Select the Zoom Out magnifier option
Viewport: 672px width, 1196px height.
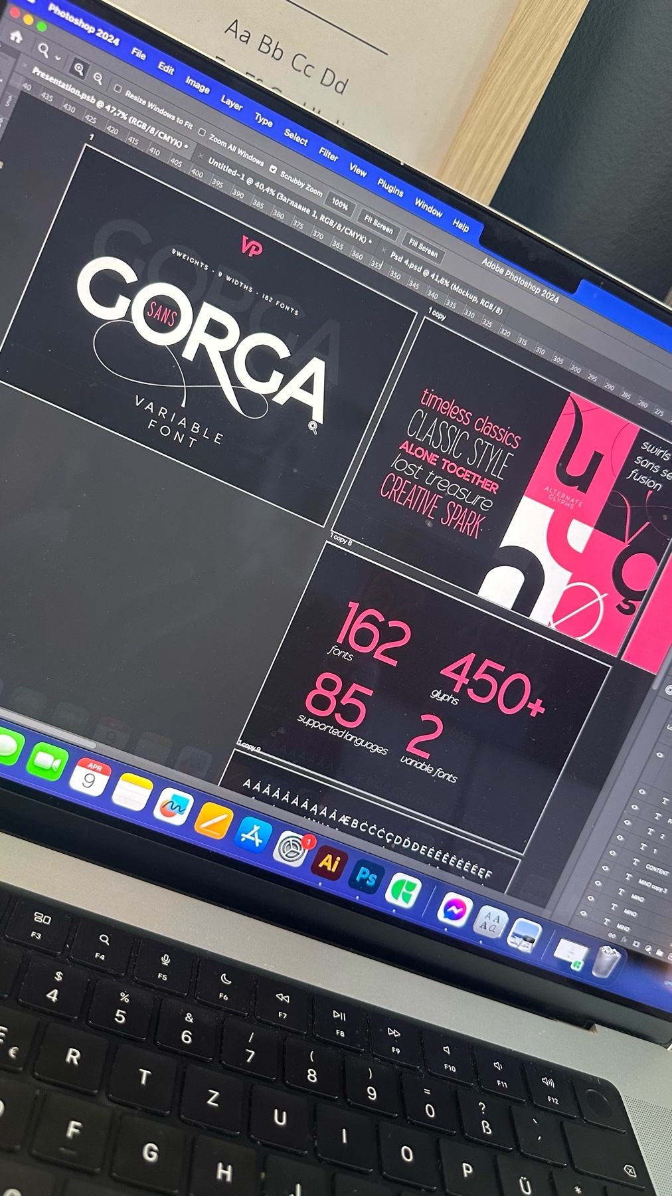pyautogui.click(x=98, y=78)
